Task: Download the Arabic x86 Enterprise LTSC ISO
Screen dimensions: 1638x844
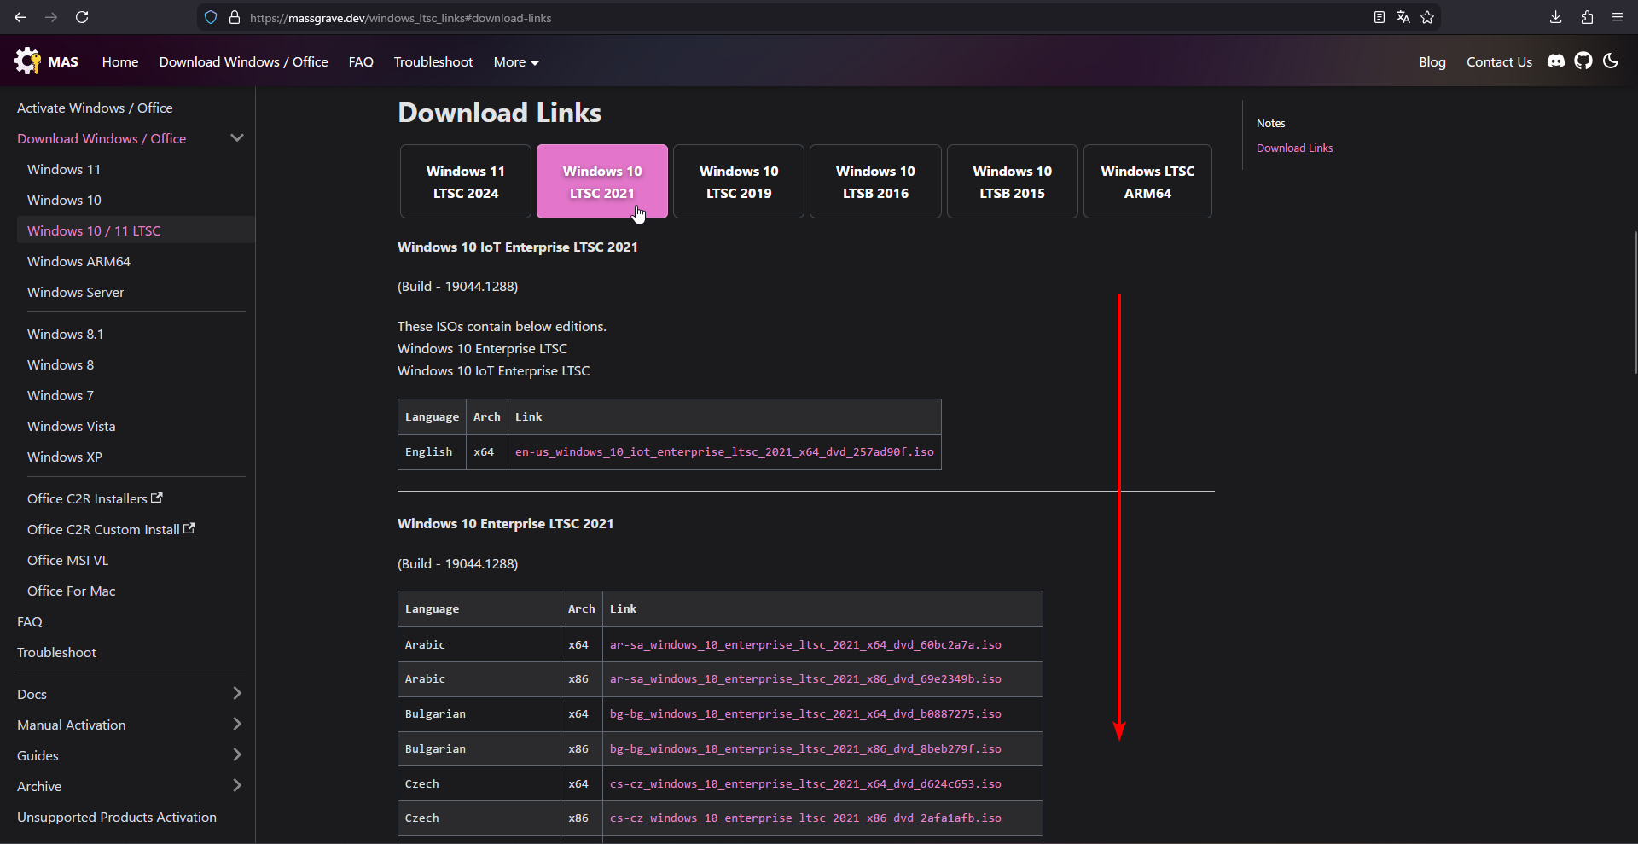Action: (805, 679)
